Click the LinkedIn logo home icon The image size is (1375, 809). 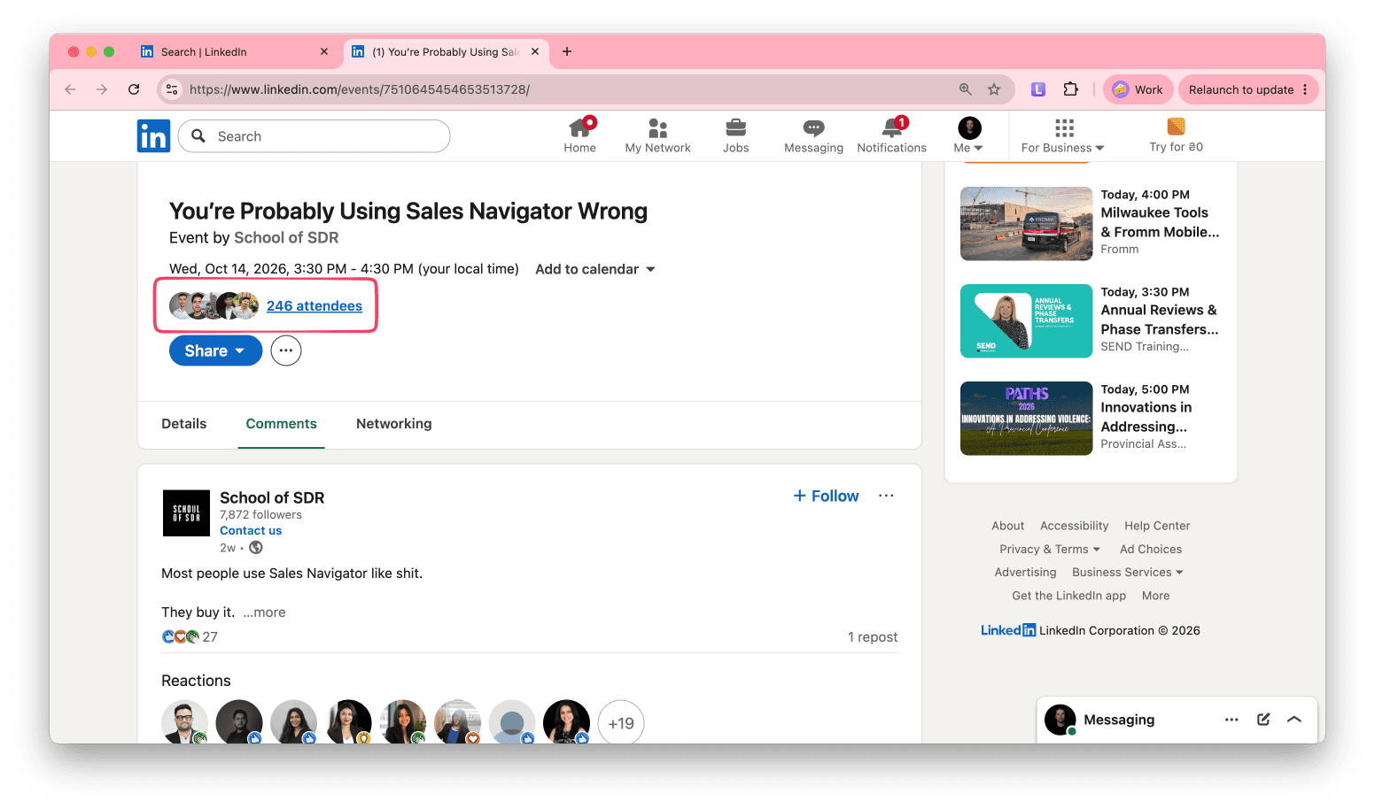coord(153,136)
